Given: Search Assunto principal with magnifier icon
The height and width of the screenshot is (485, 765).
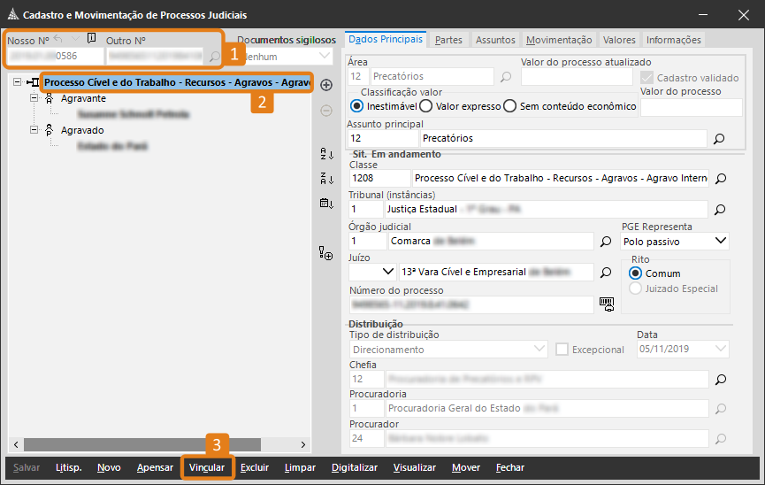Looking at the screenshot, I should click(x=720, y=139).
